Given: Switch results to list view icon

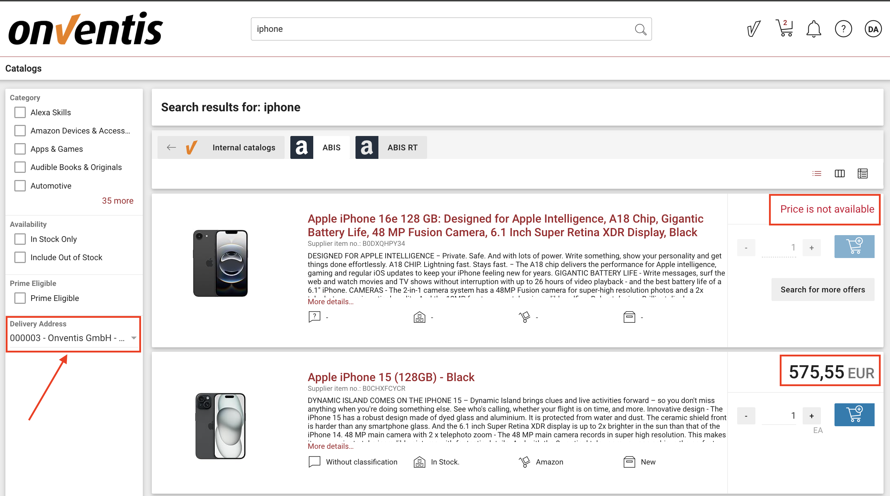Looking at the screenshot, I should (817, 173).
